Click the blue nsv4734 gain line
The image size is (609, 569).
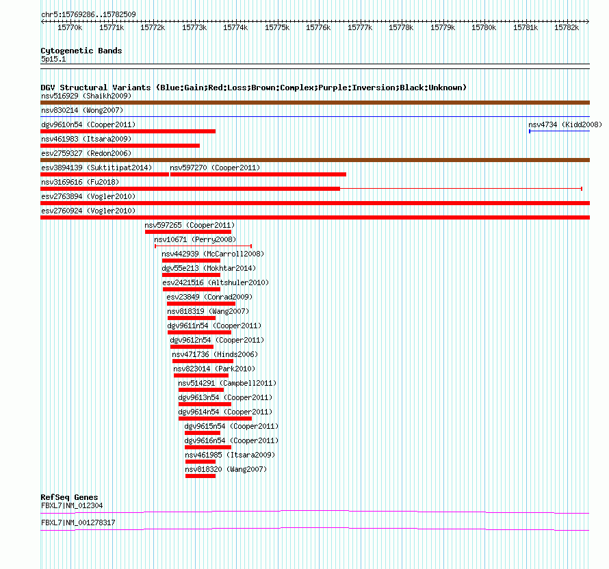click(559, 131)
